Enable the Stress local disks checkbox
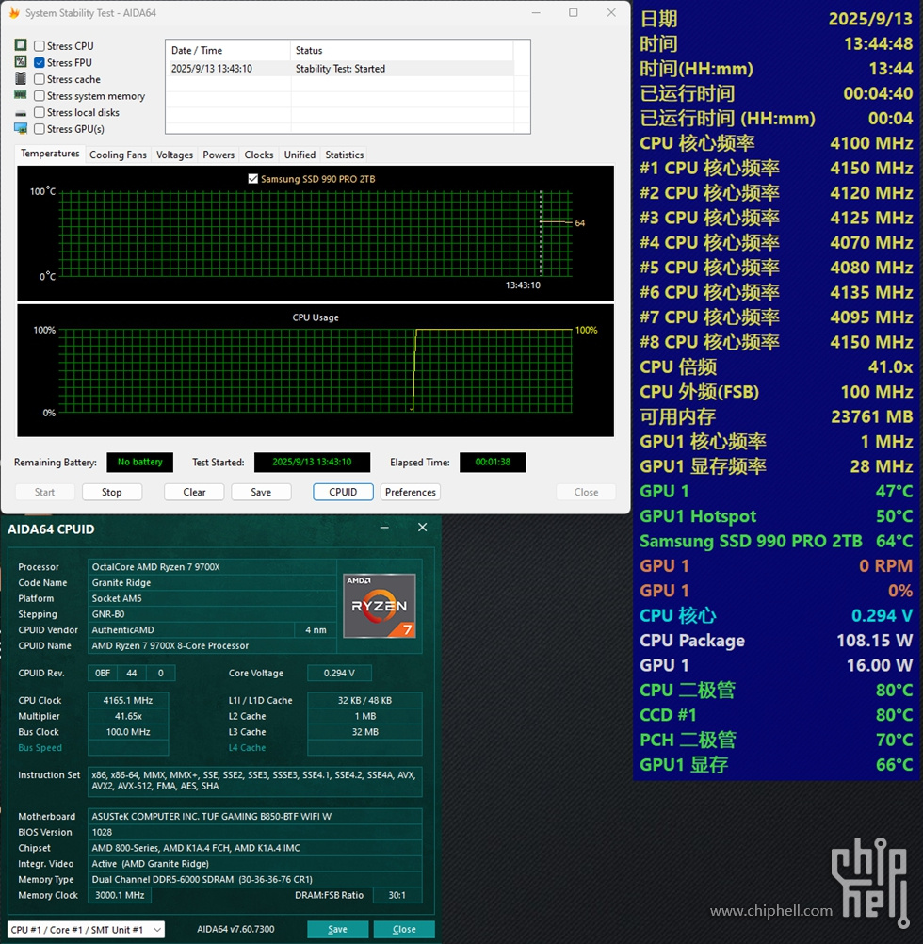Viewport: 923px width, 944px height. (40, 112)
